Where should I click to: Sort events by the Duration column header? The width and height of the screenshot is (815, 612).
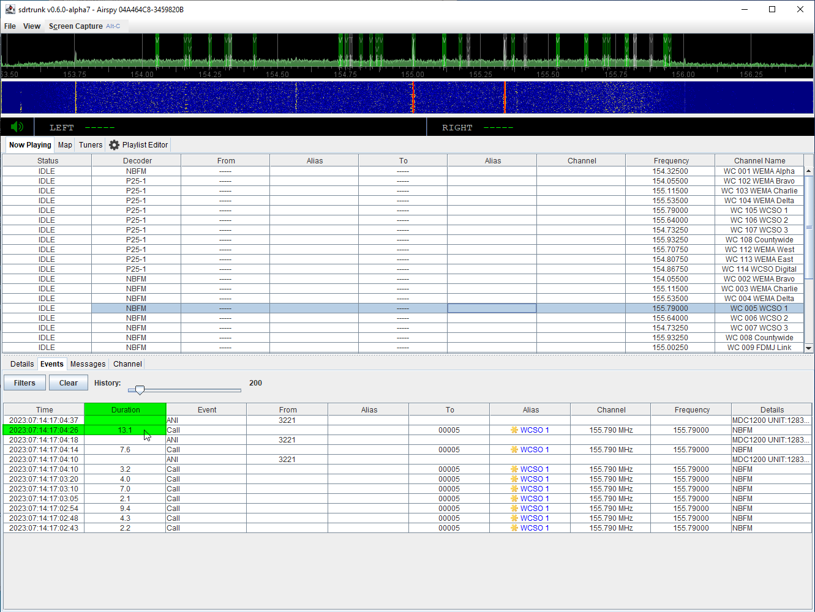click(125, 409)
